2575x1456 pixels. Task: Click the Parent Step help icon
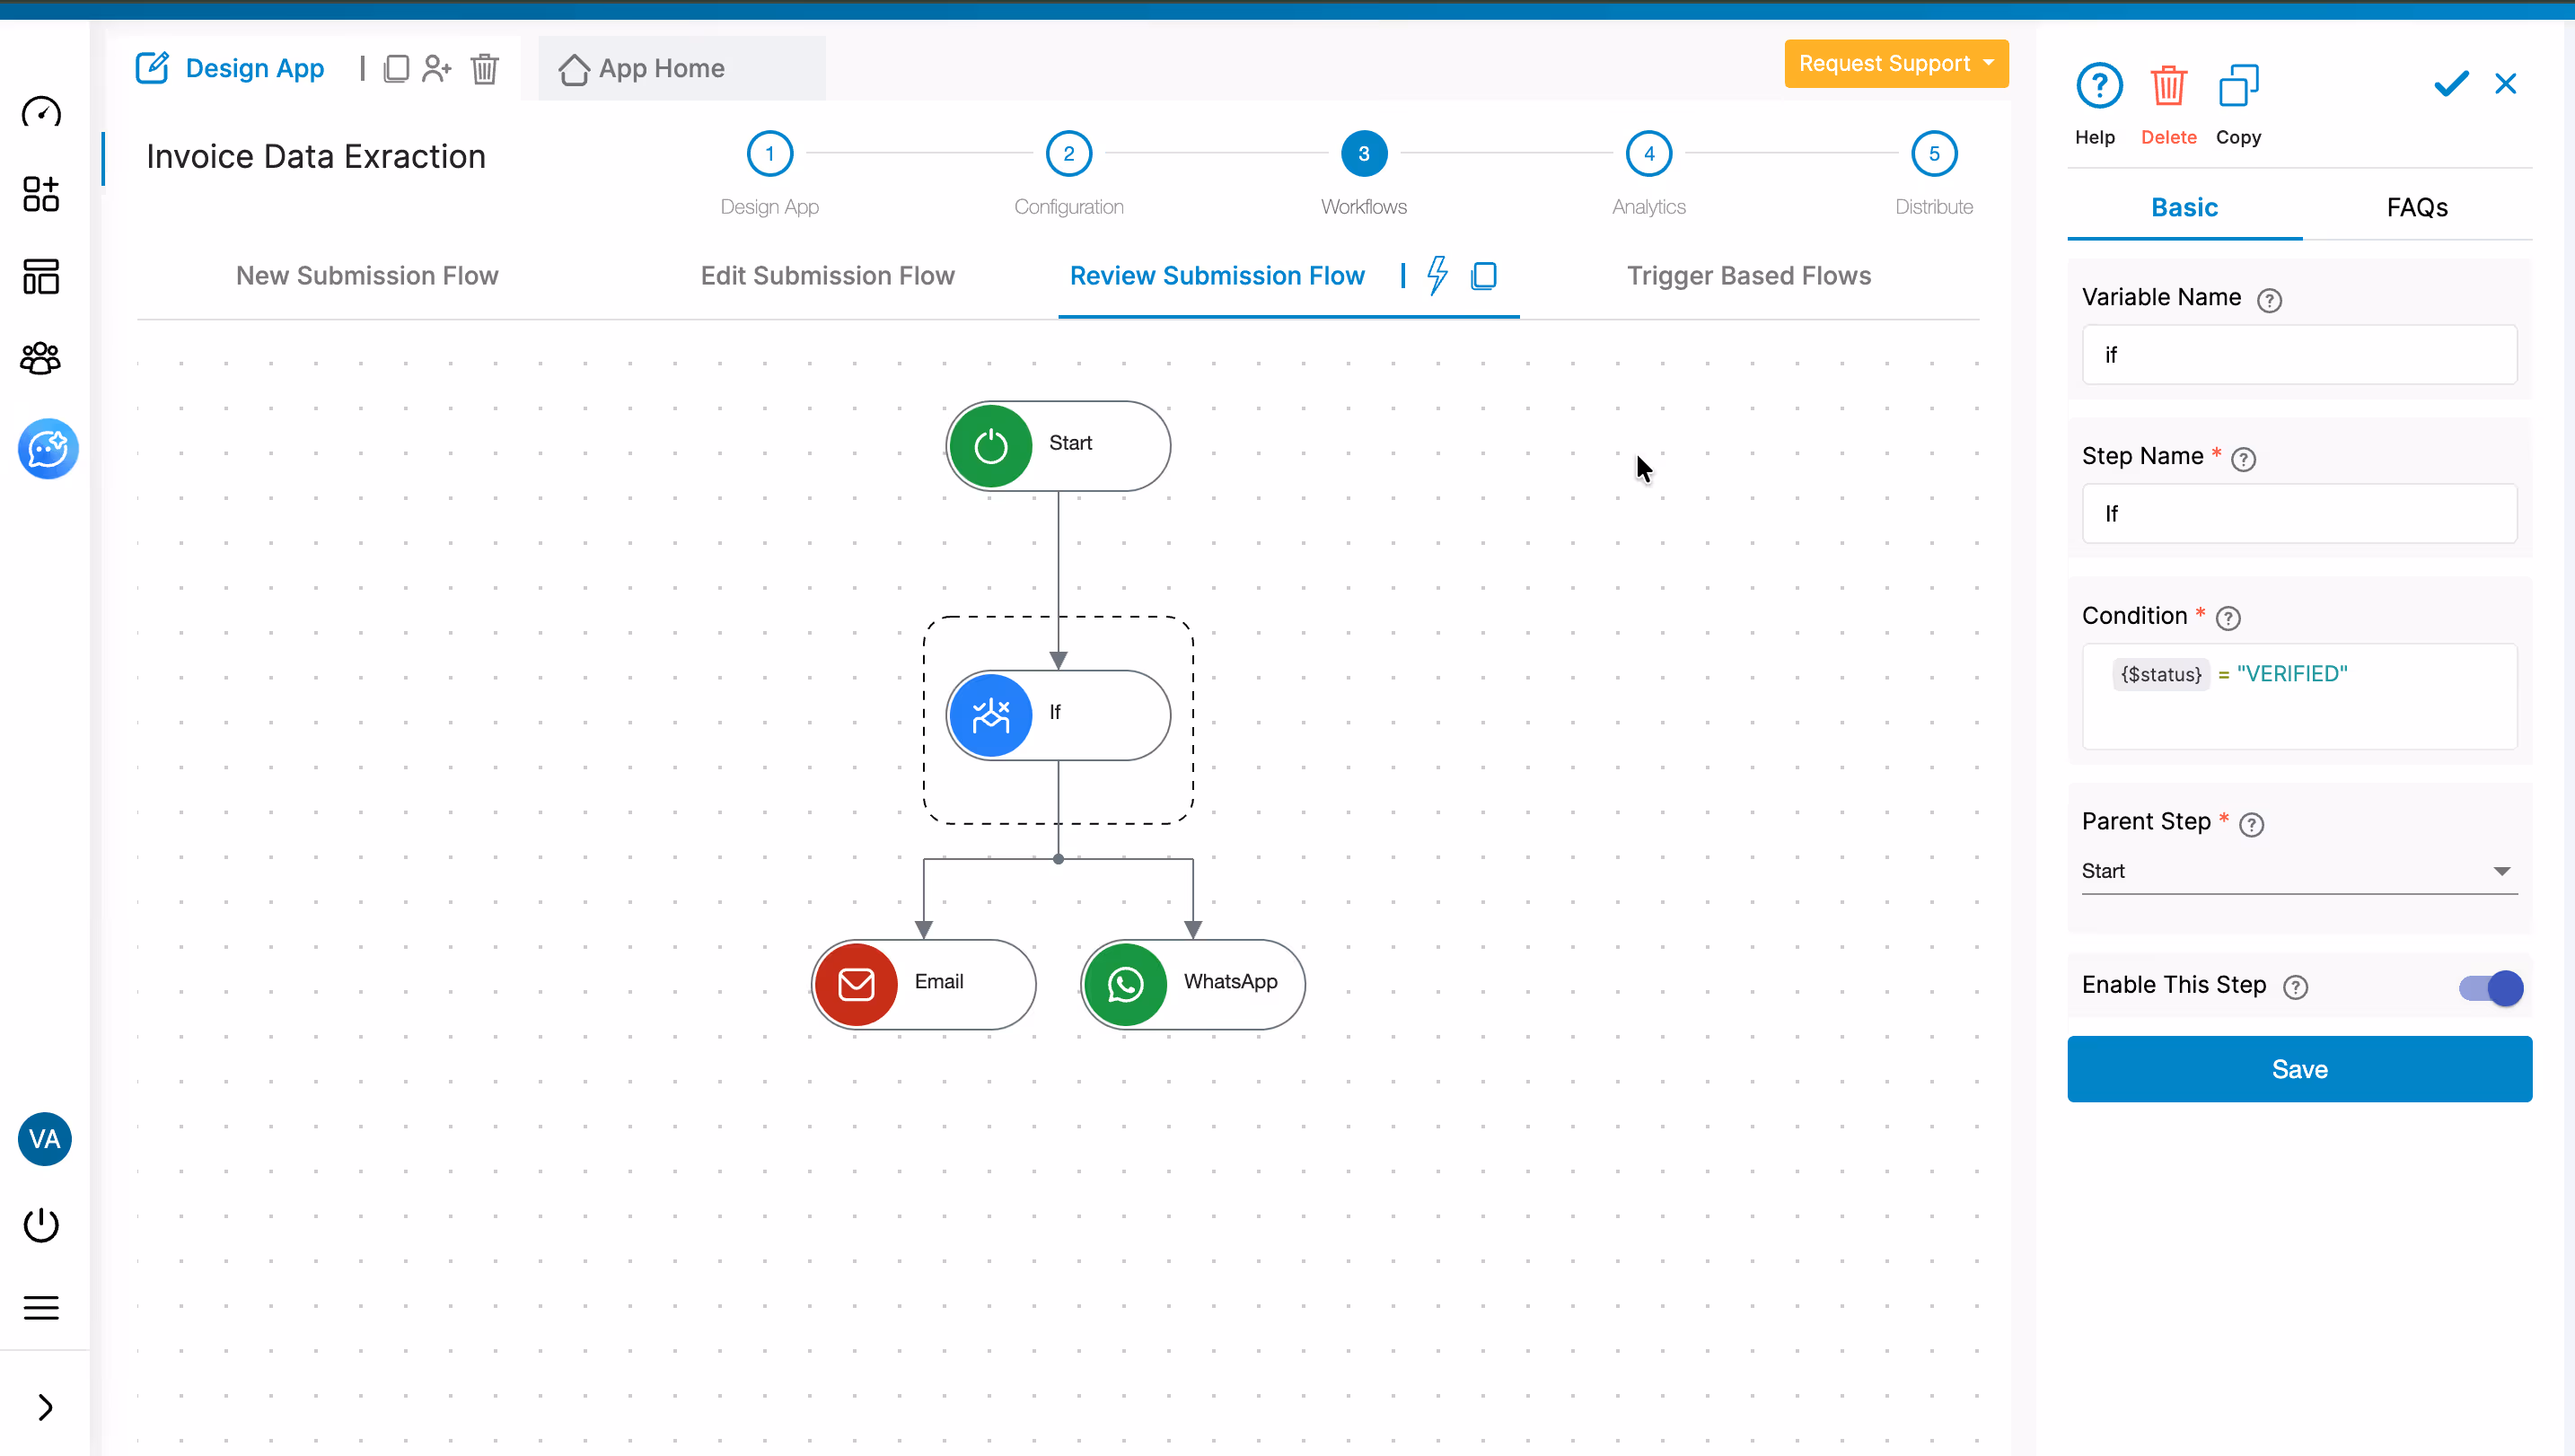point(2251,824)
